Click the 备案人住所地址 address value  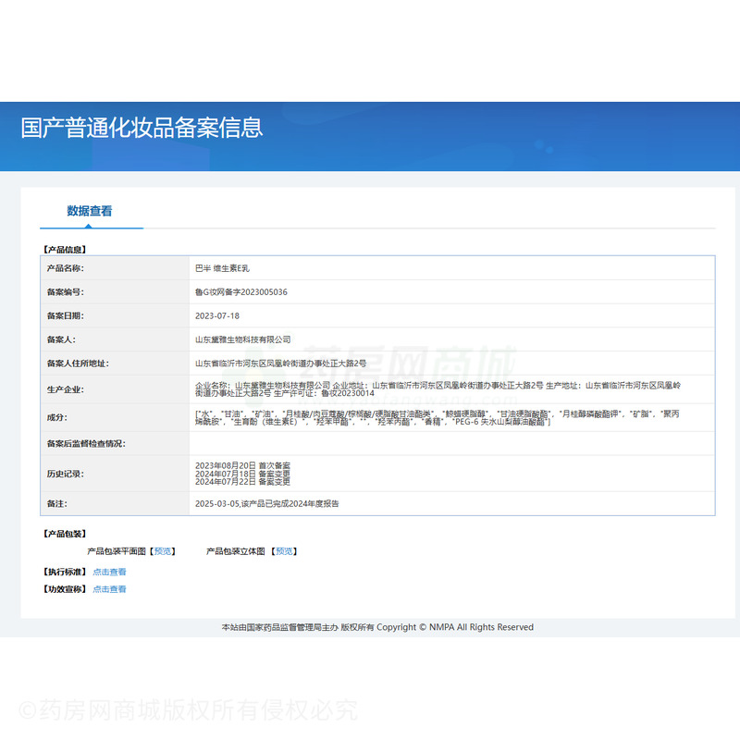tap(280, 364)
